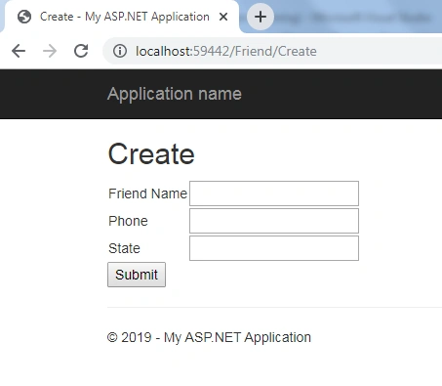Submit the Create friend form
Image resolution: width=442 pixels, height=386 pixels.
(x=137, y=275)
